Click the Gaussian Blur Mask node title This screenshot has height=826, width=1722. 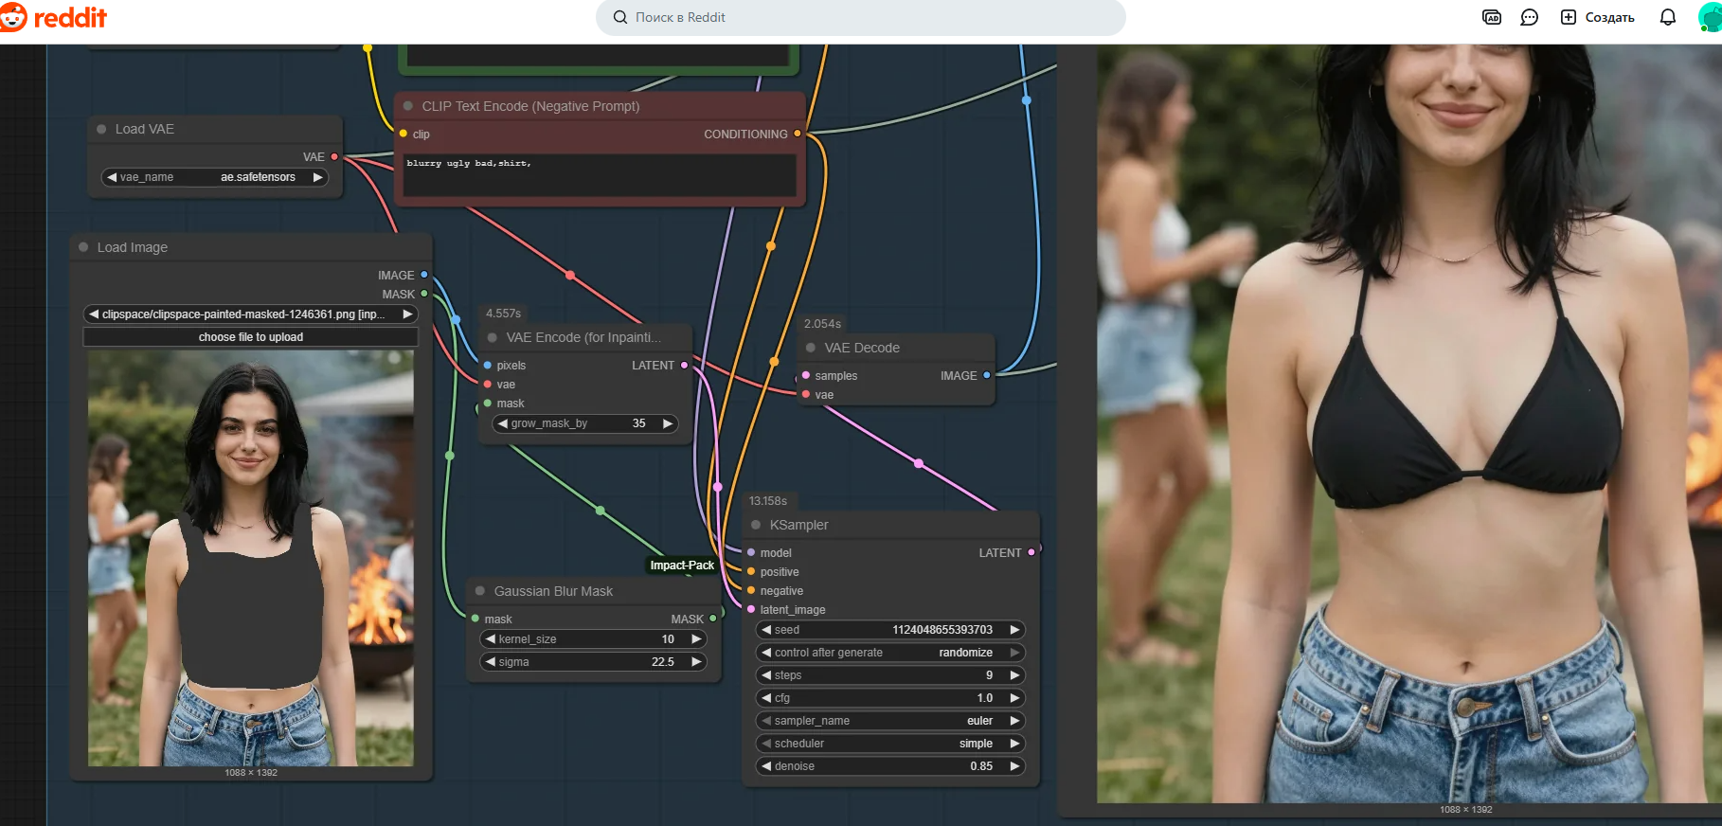(553, 591)
